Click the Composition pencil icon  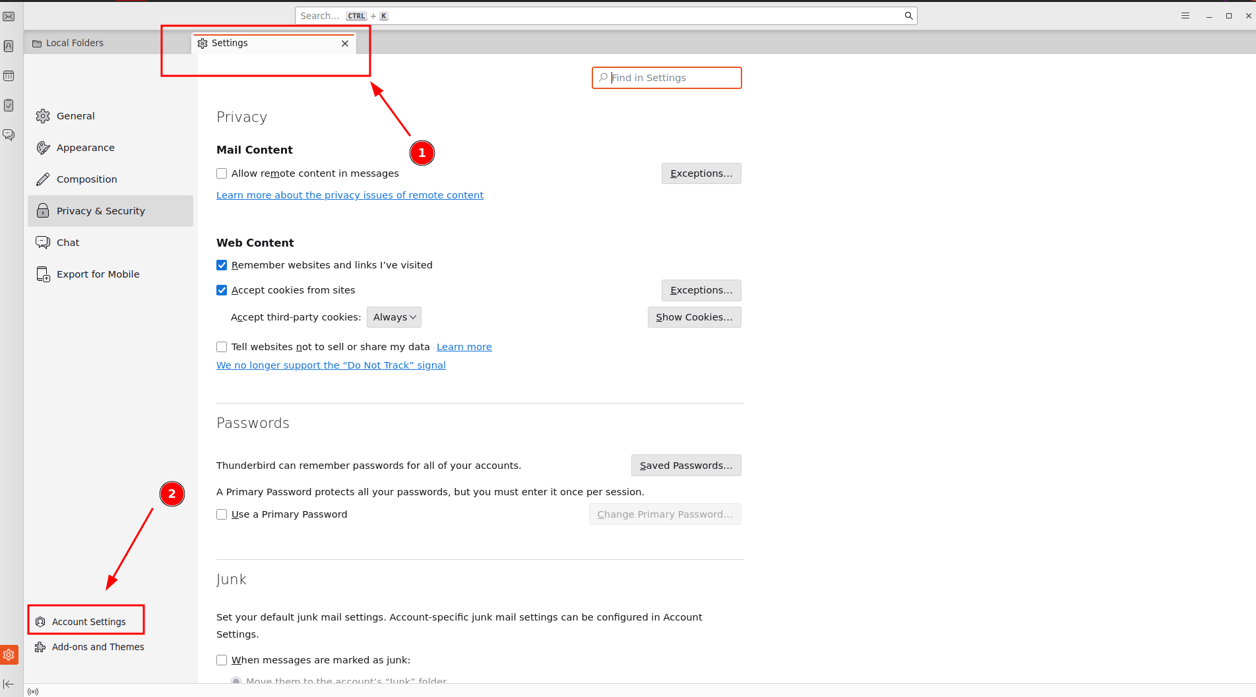tap(43, 179)
